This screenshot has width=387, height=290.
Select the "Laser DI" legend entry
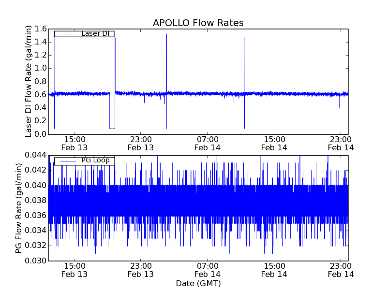click(x=95, y=34)
